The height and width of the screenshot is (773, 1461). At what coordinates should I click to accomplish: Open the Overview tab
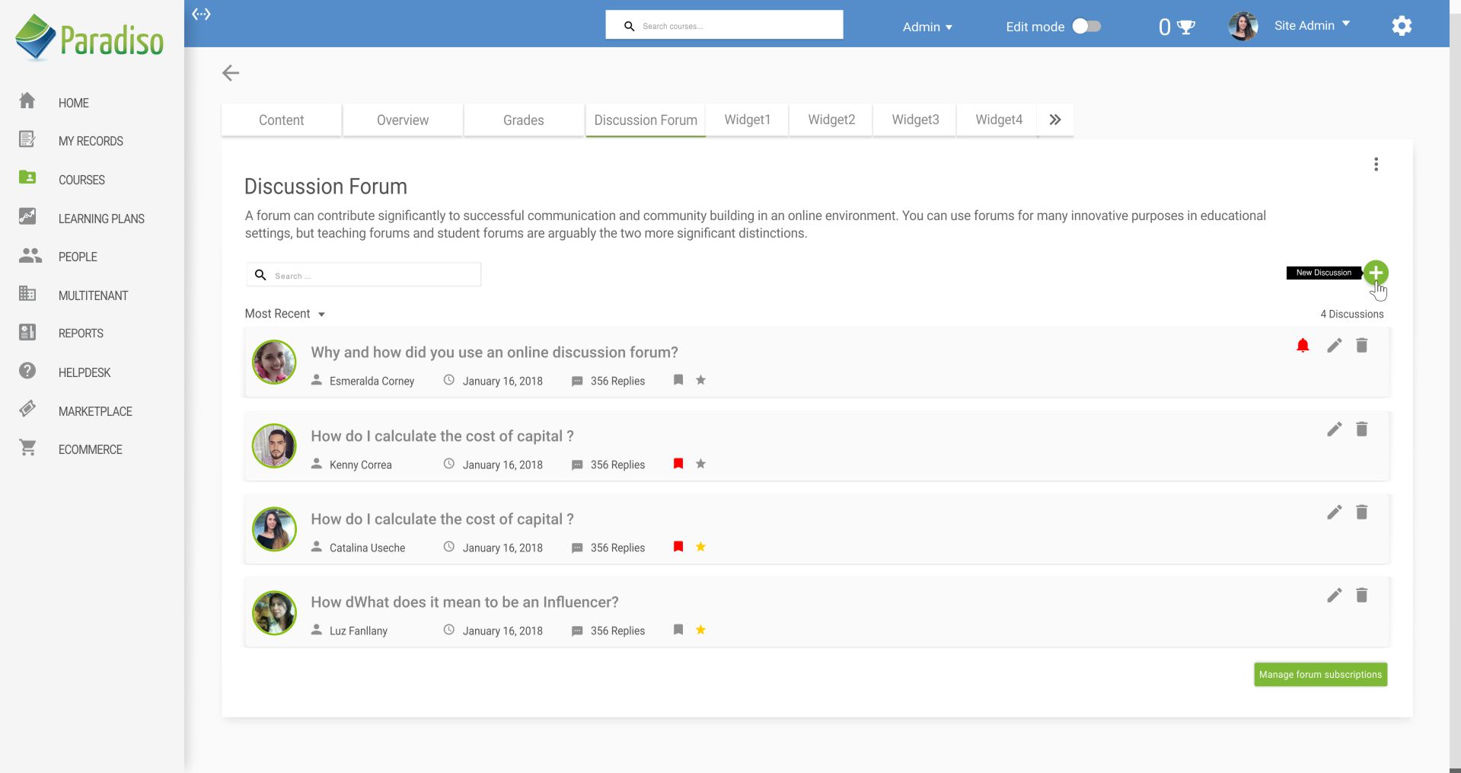click(402, 120)
